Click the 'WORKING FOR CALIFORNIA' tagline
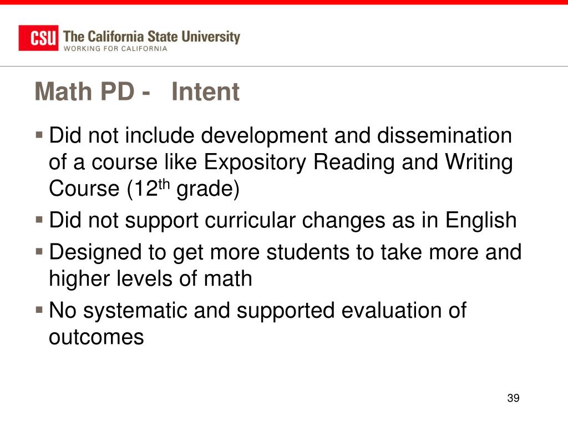Viewport: 568px width, 426px height. (x=115, y=49)
